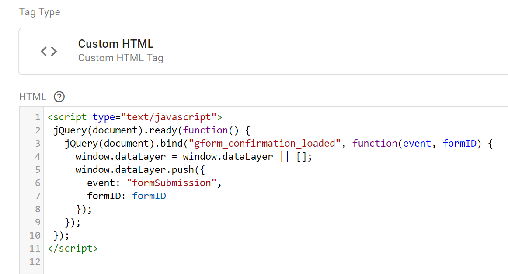
Task: Click the "Tag Type" section label
Action: (x=39, y=12)
